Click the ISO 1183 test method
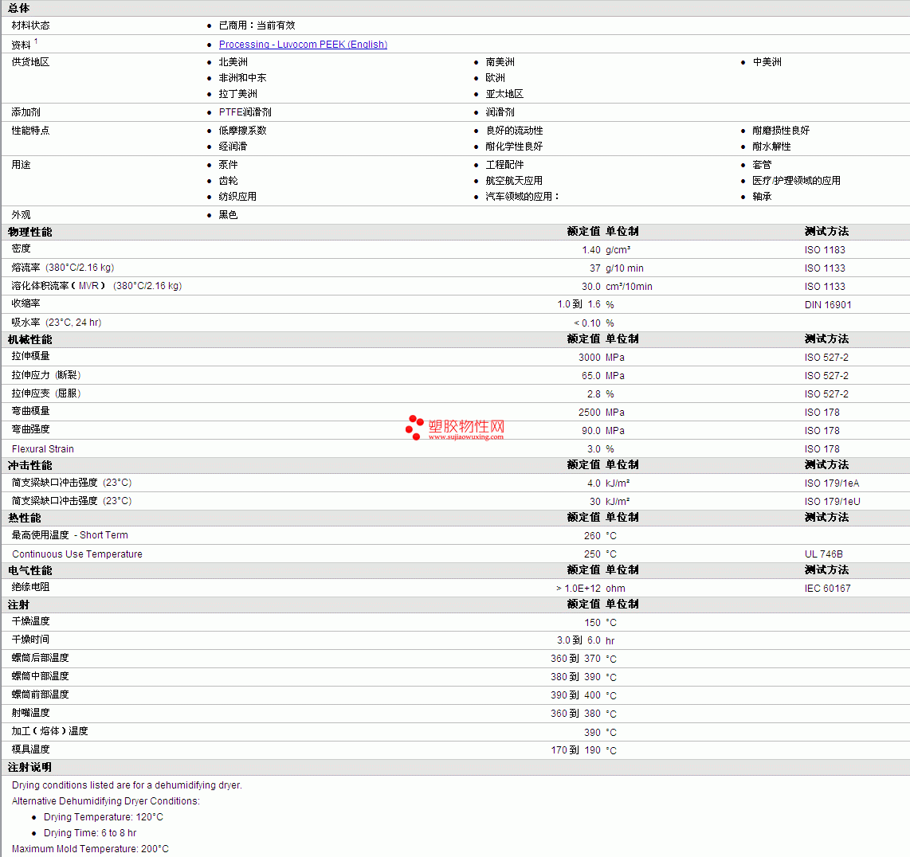910x857 pixels. click(x=825, y=250)
